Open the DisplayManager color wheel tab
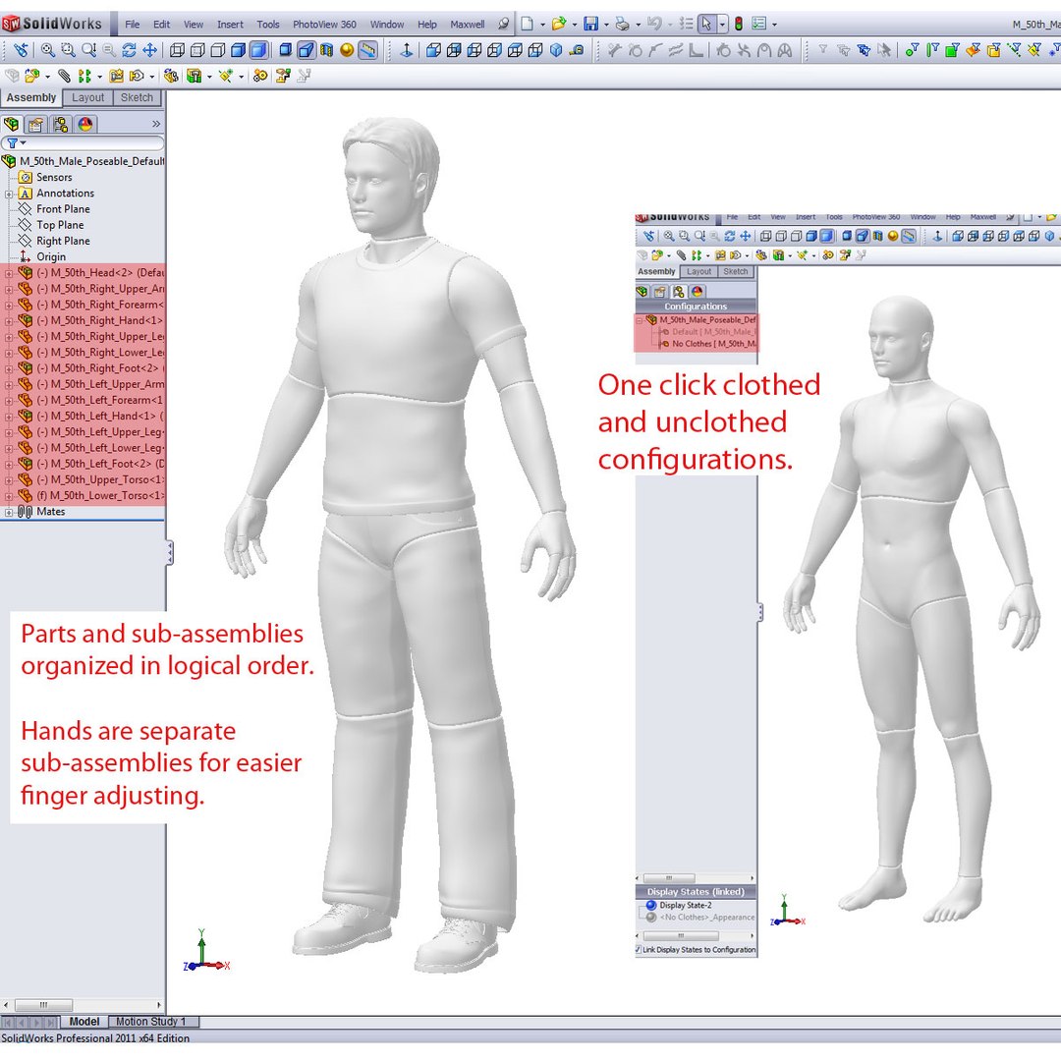This screenshot has height=1061, width=1061. pos(85,124)
